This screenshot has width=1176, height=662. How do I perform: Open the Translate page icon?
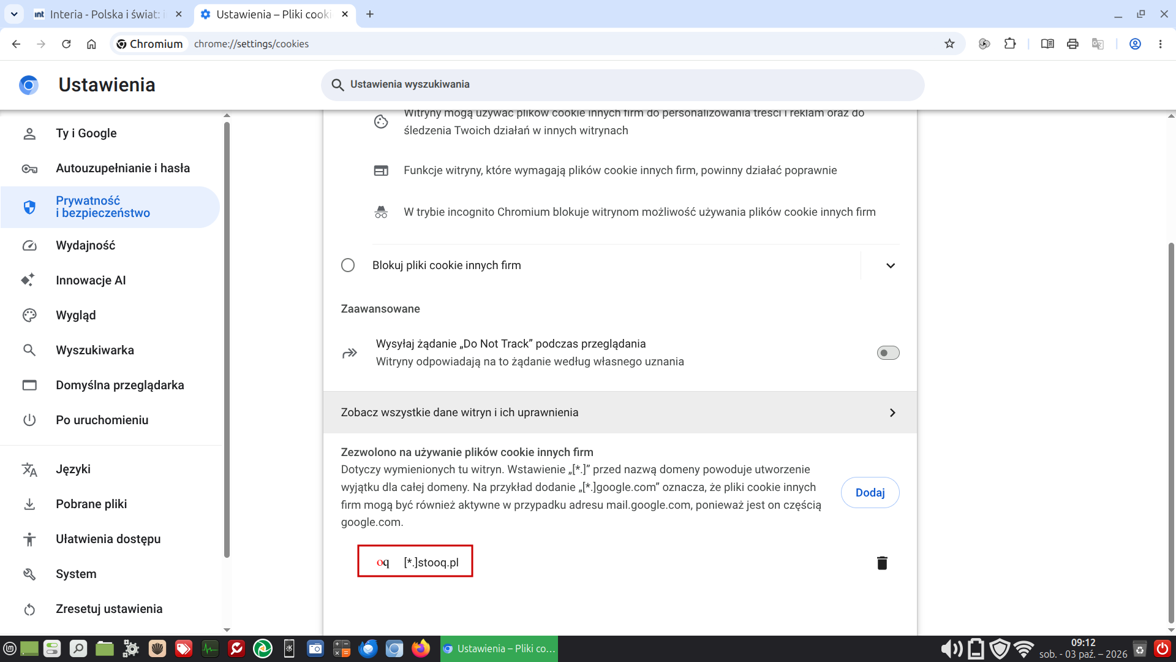pyautogui.click(x=1098, y=44)
